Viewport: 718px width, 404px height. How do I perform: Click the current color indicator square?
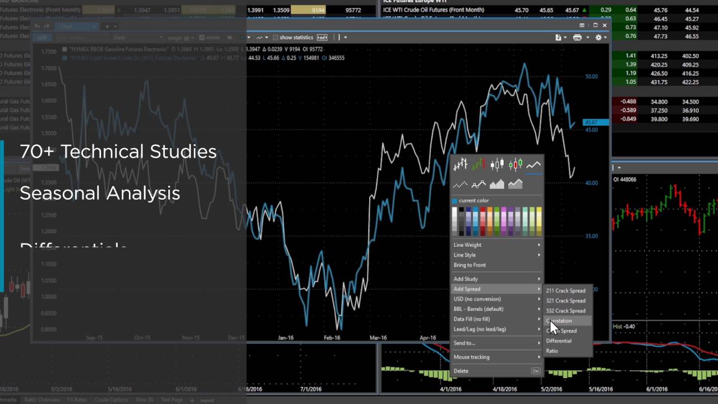[x=455, y=201]
